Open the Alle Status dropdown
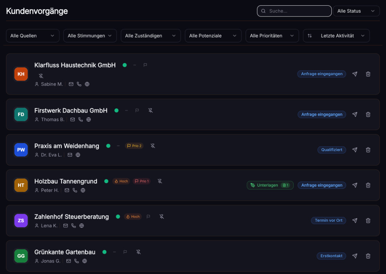Viewport: 386px width, 274px height. click(356, 11)
